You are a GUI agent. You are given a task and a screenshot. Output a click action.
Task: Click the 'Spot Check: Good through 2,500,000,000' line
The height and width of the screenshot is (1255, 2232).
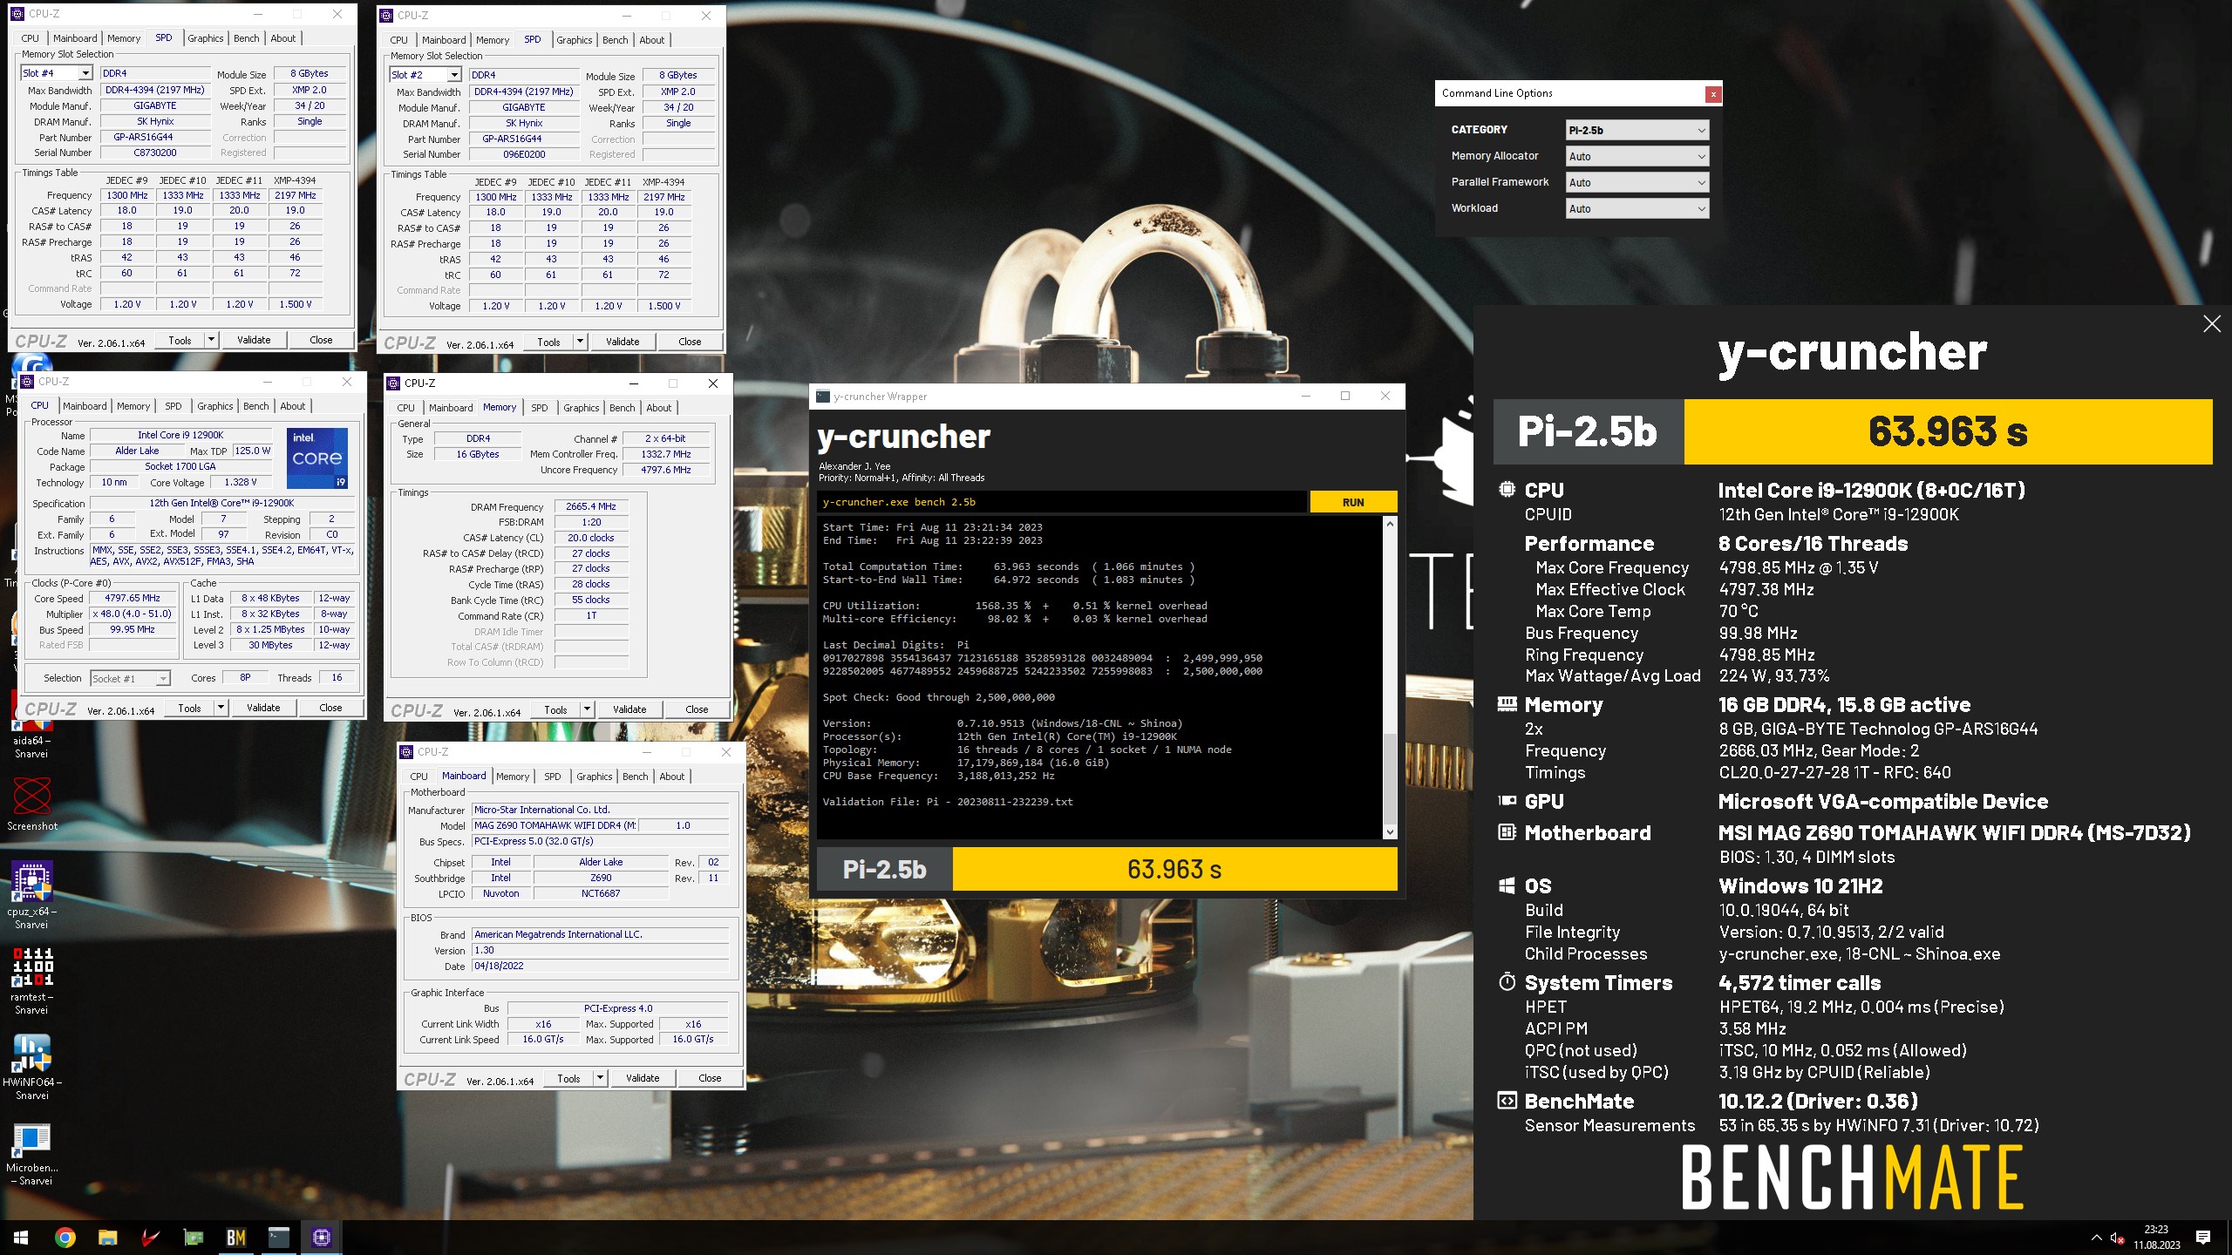coord(938,697)
